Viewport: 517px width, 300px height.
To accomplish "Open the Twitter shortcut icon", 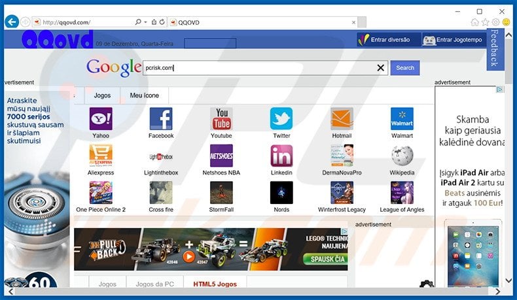I will (x=281, y=118).
